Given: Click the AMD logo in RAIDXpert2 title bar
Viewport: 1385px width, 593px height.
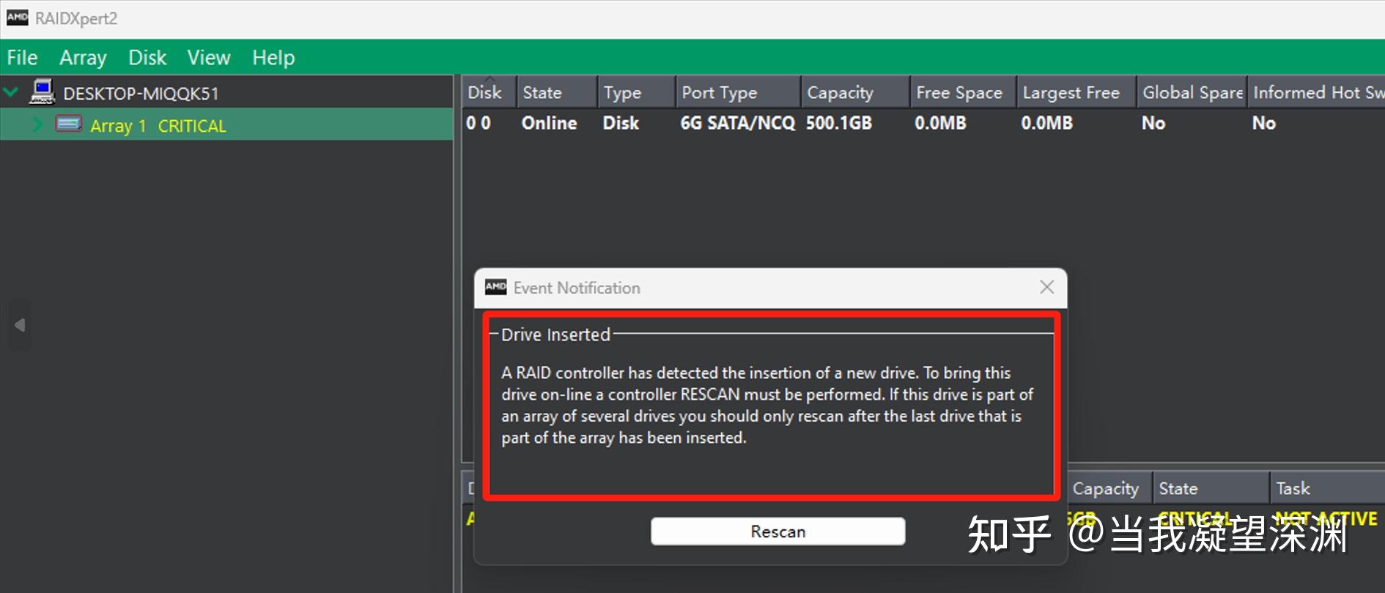Looking at the screenshot, I should (18, 18).
